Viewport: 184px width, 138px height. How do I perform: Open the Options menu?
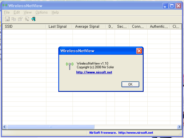point(42,12)
